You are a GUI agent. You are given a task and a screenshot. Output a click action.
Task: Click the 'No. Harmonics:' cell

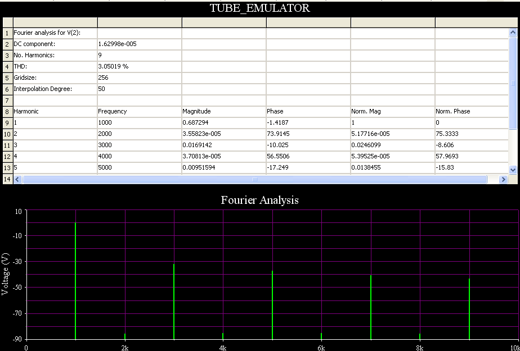(x=55, y=55)
